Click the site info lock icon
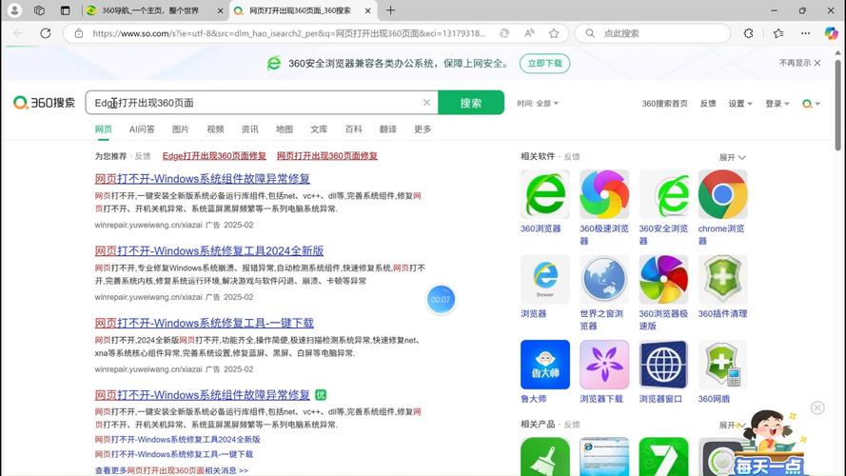846x476 pixels. [79, 33]
